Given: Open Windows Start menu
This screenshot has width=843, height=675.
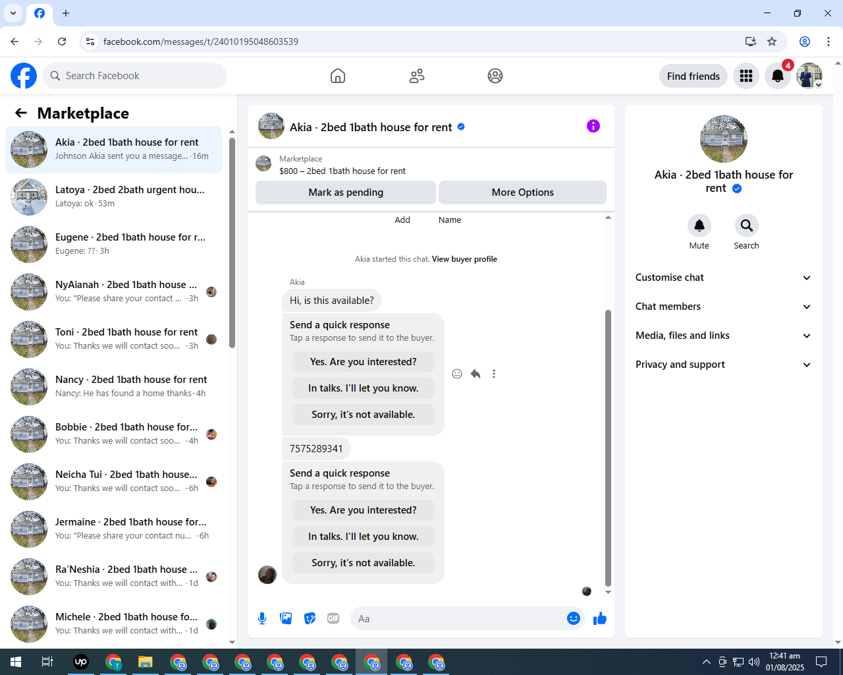Looking at the screenshot, I should click(16, 662).
